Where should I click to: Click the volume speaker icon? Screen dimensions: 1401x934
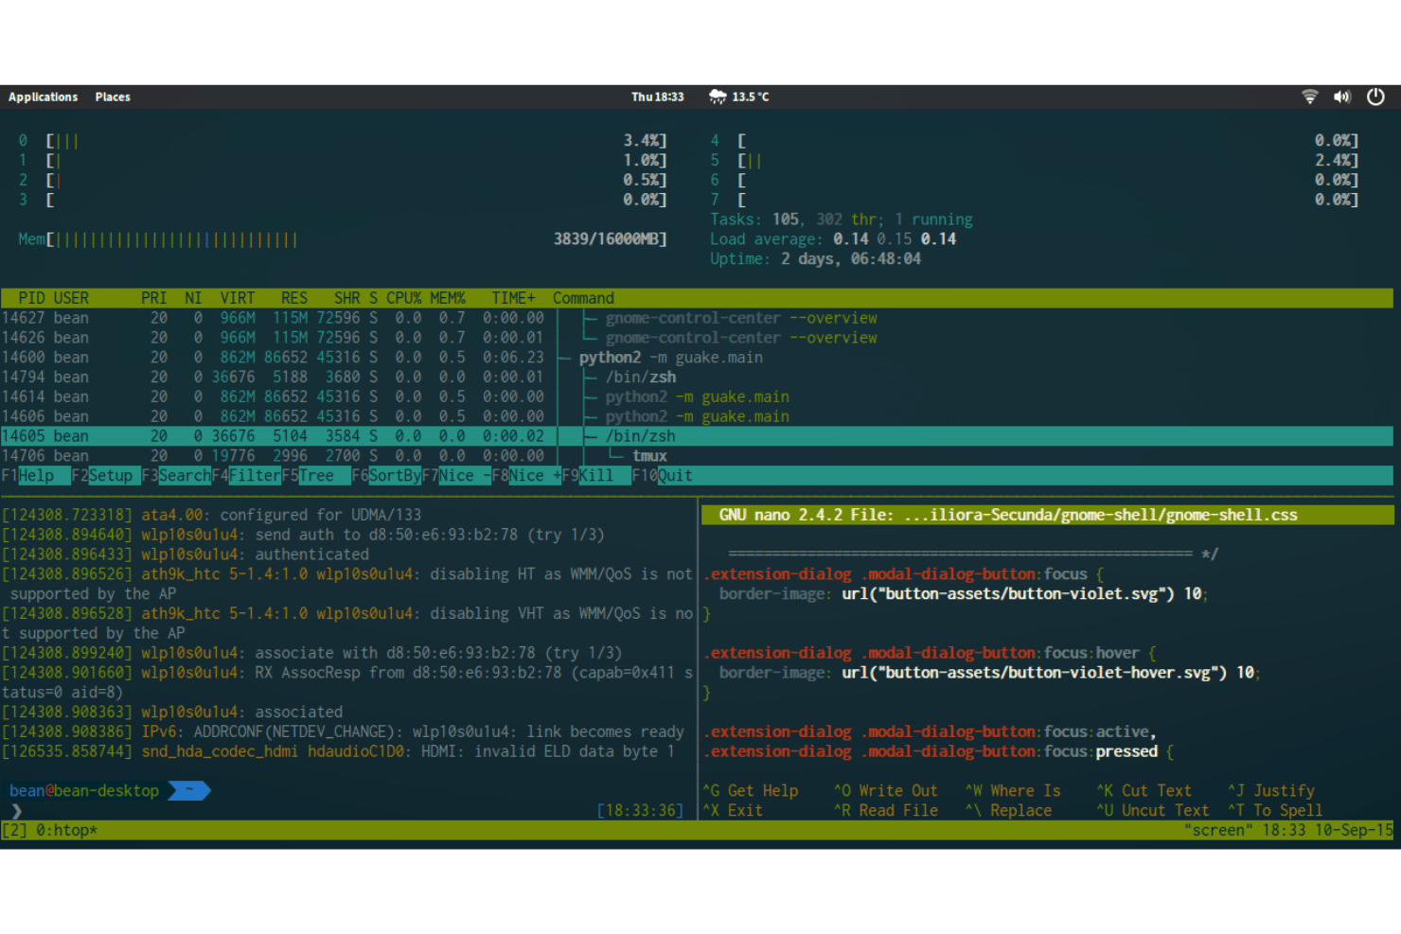pyautogui.click(x=1342, y=97)
